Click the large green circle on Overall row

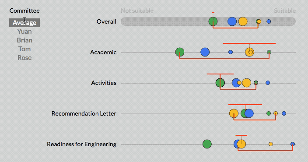[x=213, y=21]
